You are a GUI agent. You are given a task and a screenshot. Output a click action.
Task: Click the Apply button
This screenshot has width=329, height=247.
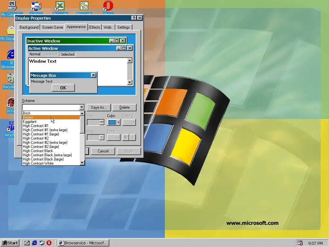pos(129,151)
